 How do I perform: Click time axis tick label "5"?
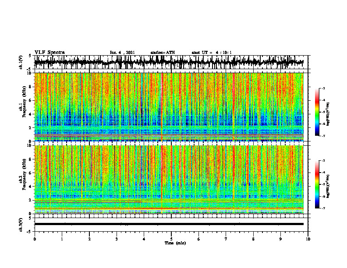(x=171, y=239)
